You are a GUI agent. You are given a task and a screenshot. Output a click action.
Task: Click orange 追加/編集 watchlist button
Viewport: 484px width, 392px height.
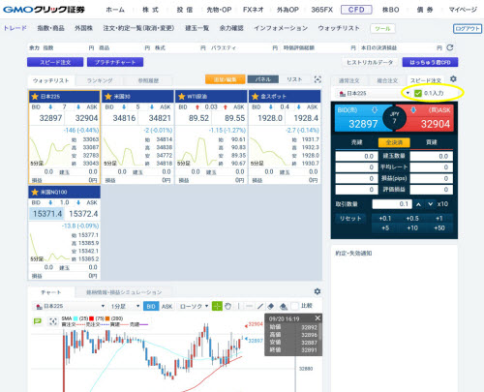pyautogui.click(x=225, y=79)
